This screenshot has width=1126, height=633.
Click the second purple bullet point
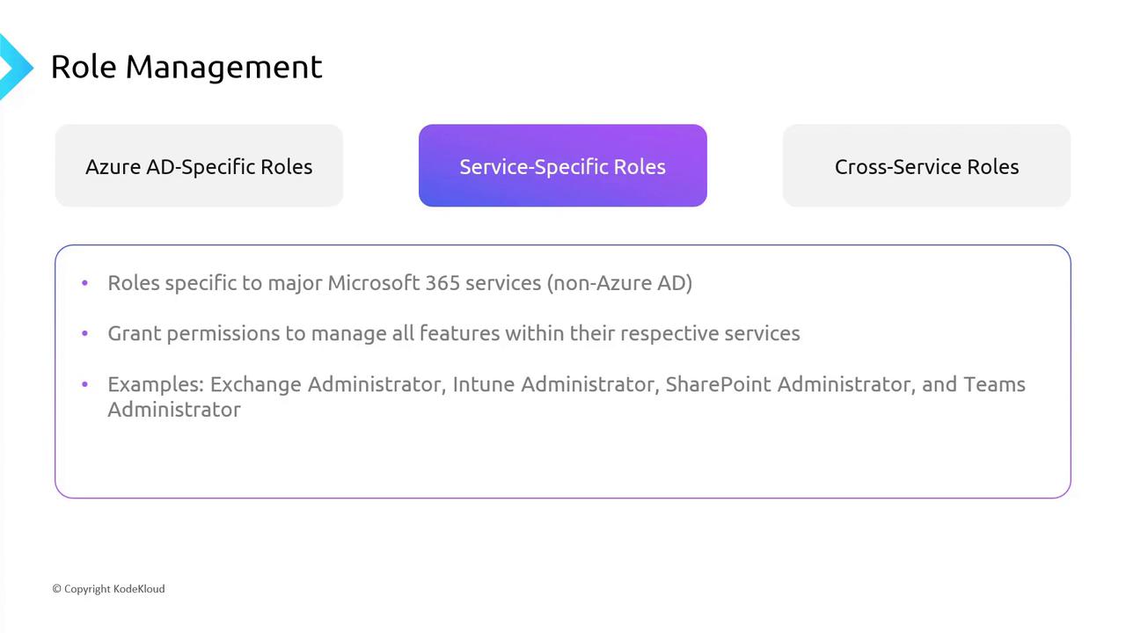click(84, 333)
